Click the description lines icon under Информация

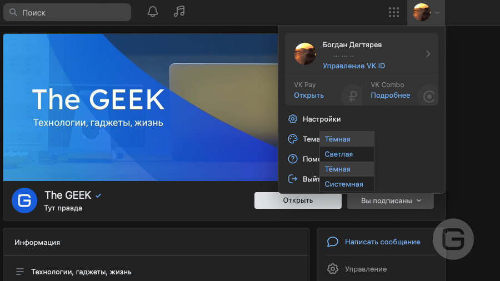point(20,272)
